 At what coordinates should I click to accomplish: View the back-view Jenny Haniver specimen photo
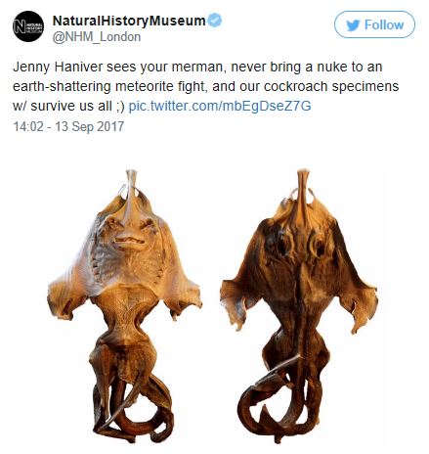[x=299, y=306]
